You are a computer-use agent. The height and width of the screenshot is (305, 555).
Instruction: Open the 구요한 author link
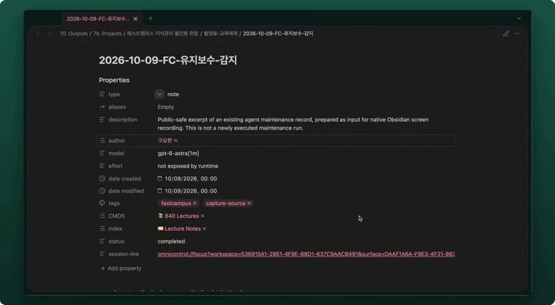click(x=165, y=141)
